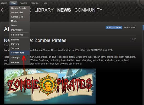Screen dimensions: 144x105
Task: Click the back arrow navigation icon
Action: 2,10
